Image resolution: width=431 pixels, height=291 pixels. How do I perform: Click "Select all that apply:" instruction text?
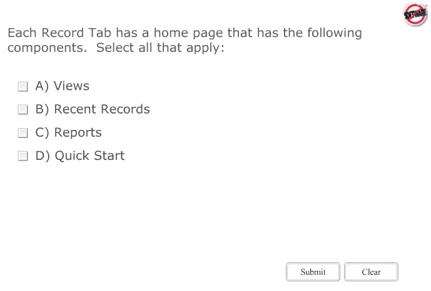(x=160, y=49)
